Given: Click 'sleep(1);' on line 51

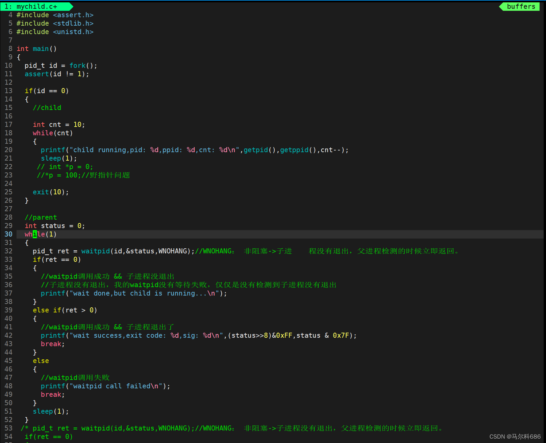Looking at the screenshot, I should pos(51,411).
